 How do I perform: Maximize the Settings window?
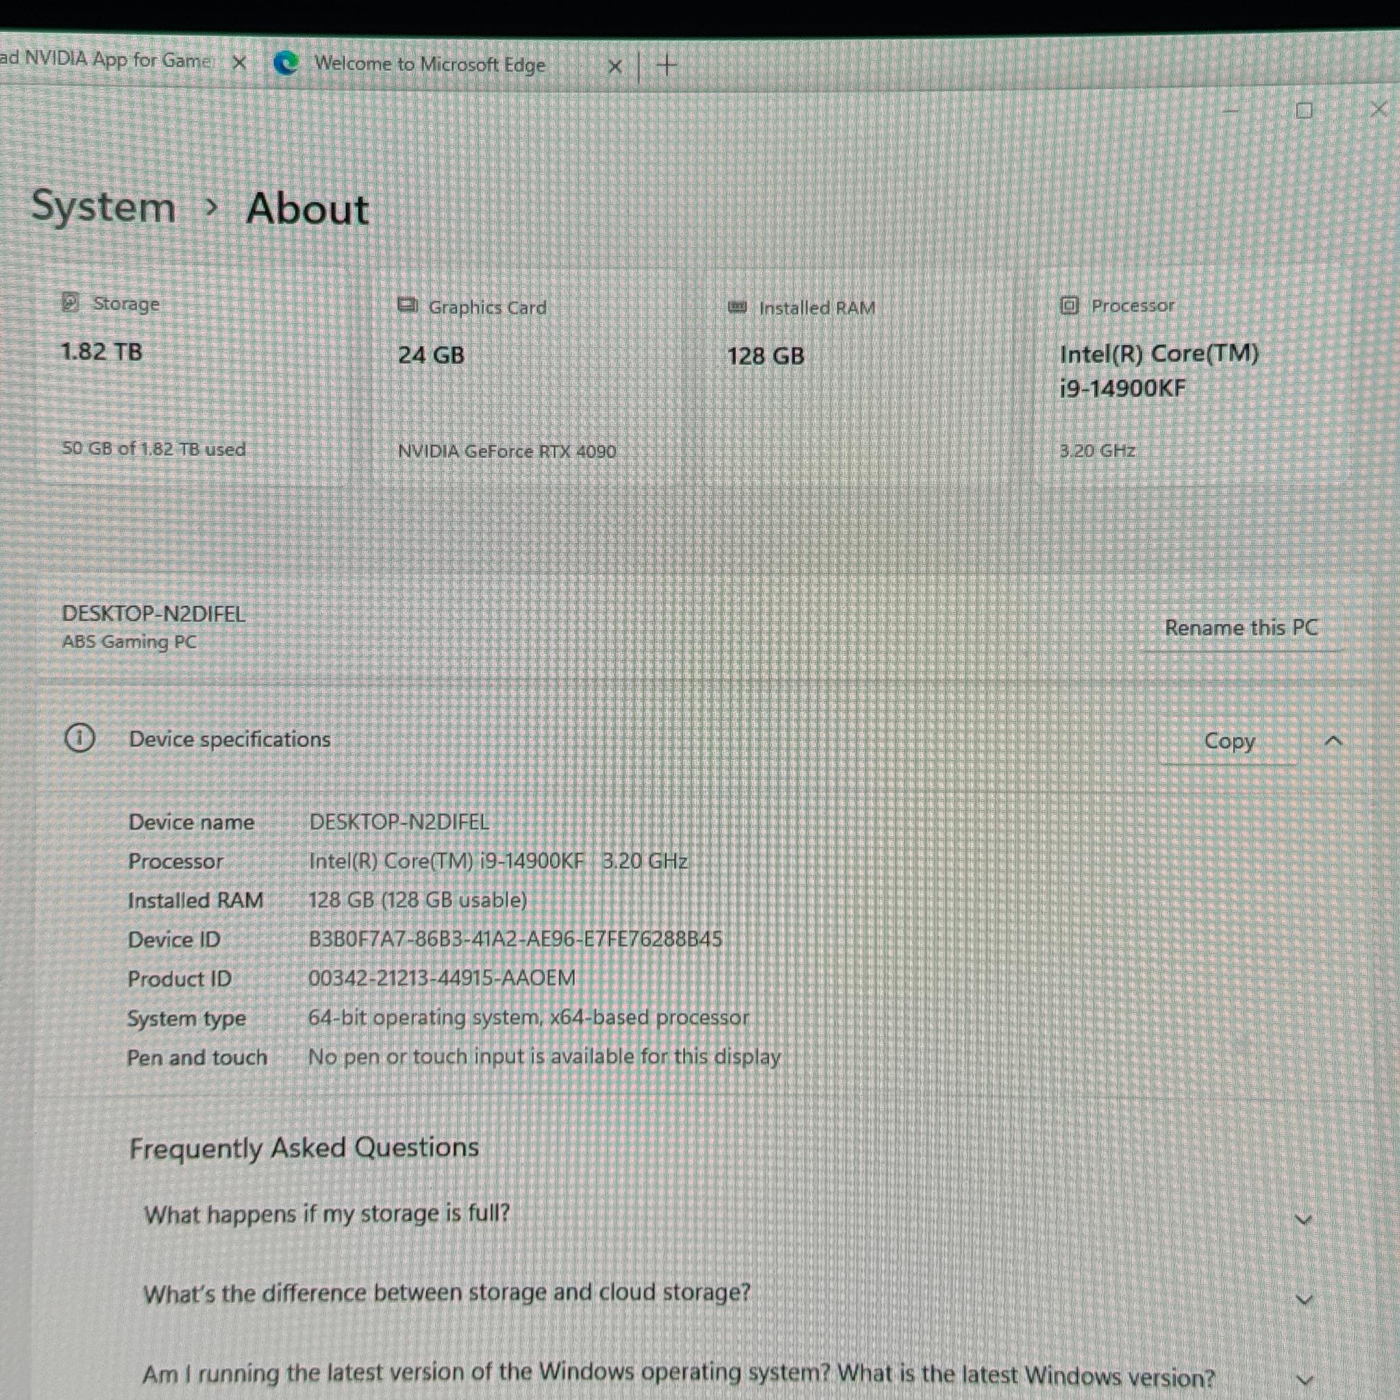coord(1304,110)
